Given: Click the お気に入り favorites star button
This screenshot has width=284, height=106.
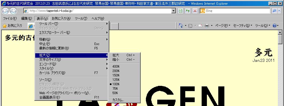Looking at the screenshot, I should point(12,26).
